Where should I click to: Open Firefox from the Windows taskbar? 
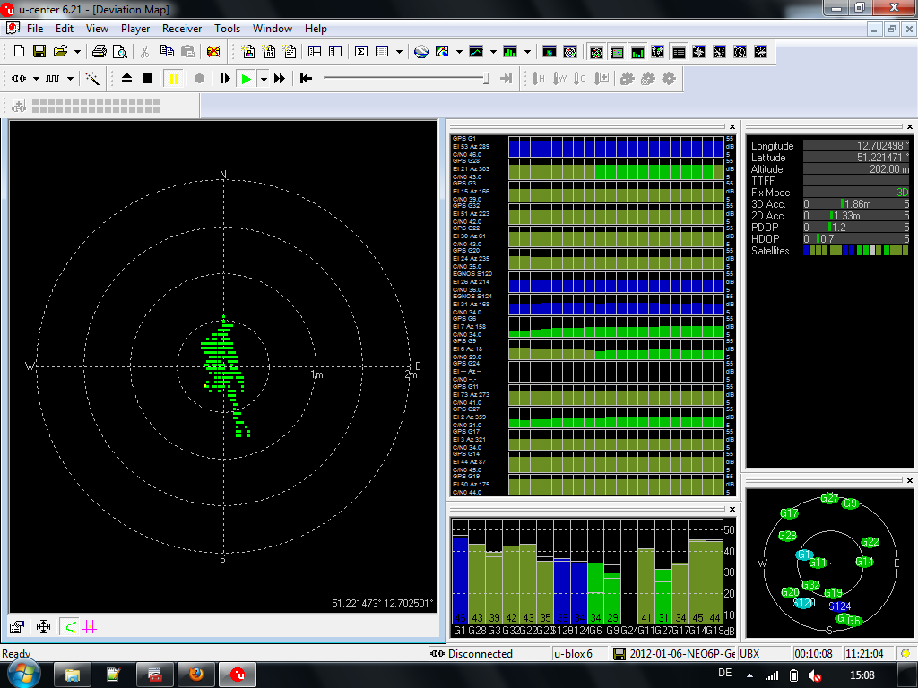point(196,673)
